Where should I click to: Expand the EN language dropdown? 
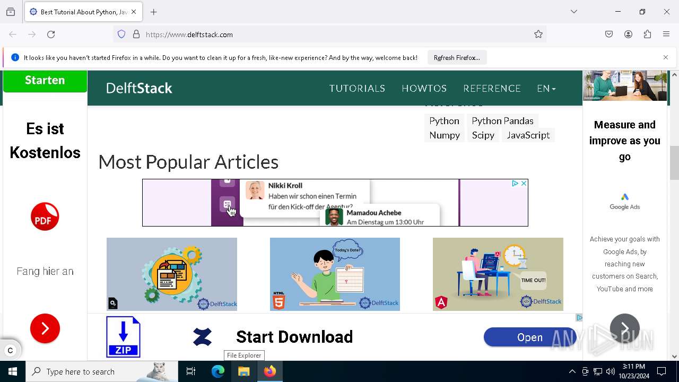pyautogui.click(x=546, y=89)
